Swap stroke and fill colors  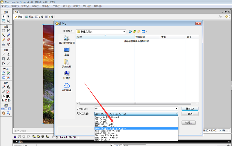click(x=9, y=101)
